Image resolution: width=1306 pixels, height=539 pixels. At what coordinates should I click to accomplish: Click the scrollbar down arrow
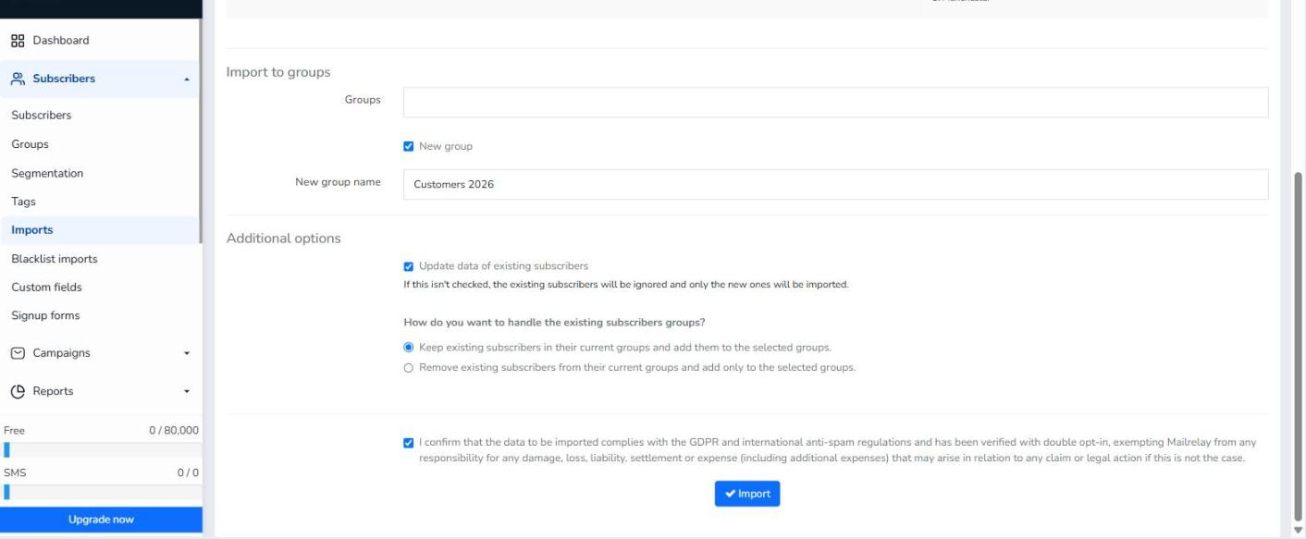[x=1299, y=531]
